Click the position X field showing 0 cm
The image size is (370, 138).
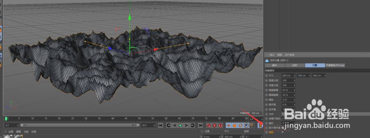[x=211, y=137]
